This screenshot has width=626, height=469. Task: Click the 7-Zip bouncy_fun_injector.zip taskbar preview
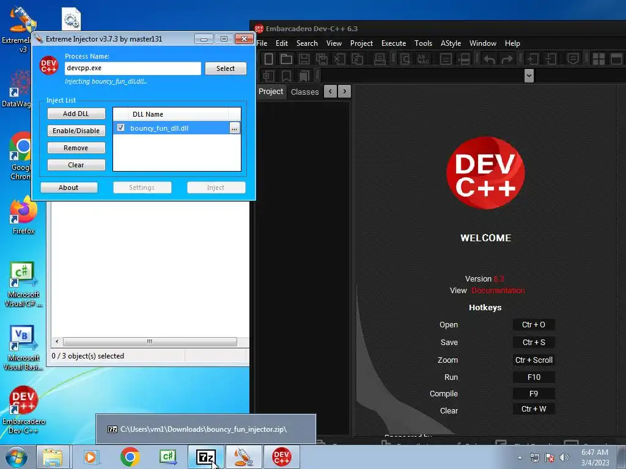tap(205, 429)
